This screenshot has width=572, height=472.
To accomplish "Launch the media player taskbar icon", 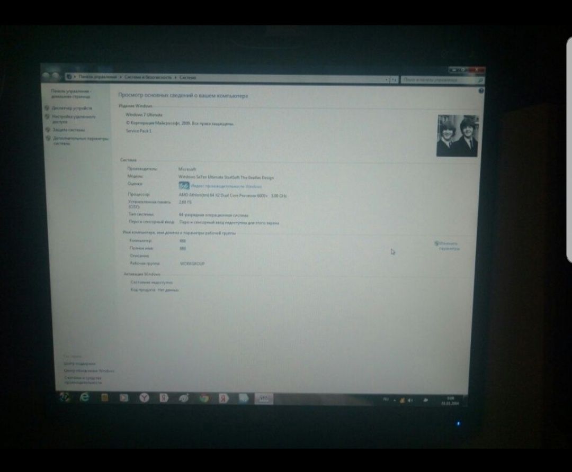I will point(124,397).
